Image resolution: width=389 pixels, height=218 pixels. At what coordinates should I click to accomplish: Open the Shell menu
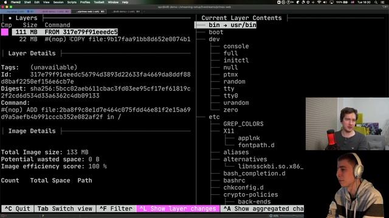coord(27,2)
